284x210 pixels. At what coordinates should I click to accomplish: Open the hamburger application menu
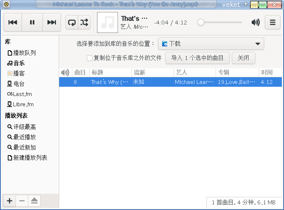(273, 22)
